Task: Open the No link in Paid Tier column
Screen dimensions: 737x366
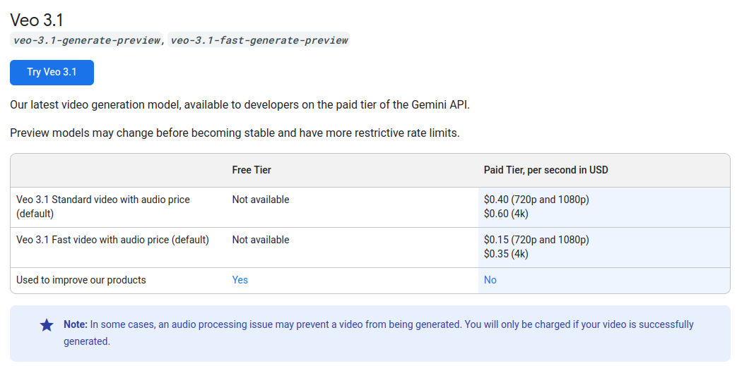Action: point(490,280)
